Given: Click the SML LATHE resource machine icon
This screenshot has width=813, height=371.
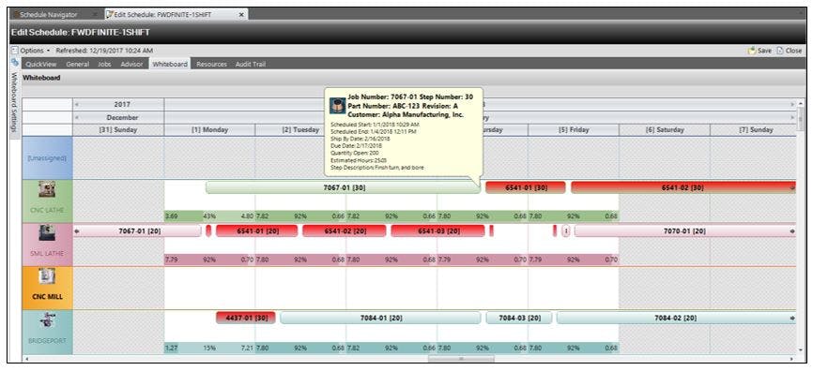Looking at the screenshot, I should click(x=47, y=234).
